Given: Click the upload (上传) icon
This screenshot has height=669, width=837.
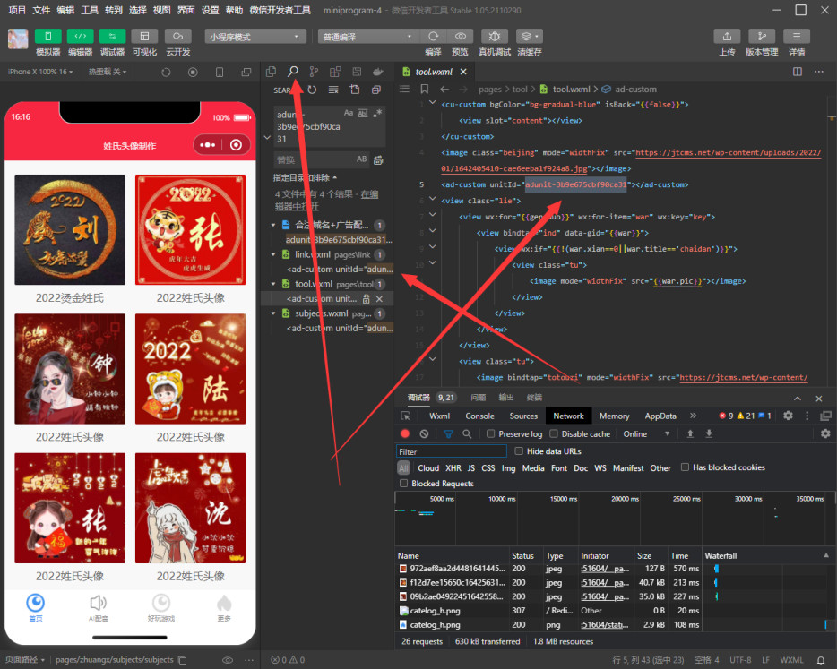Looking at the screenshot, I should [727, 37].
